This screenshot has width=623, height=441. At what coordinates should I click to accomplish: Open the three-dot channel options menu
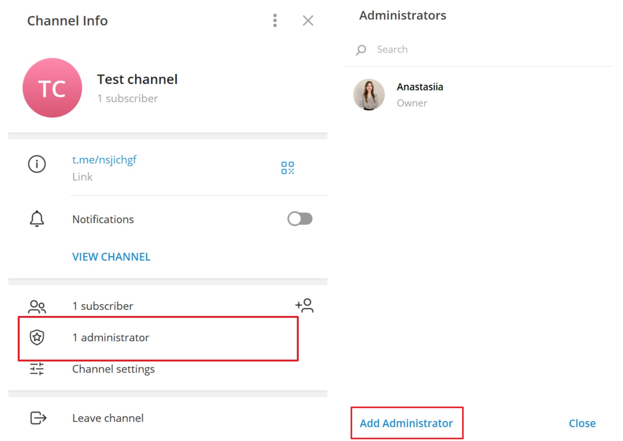[275, 21]
